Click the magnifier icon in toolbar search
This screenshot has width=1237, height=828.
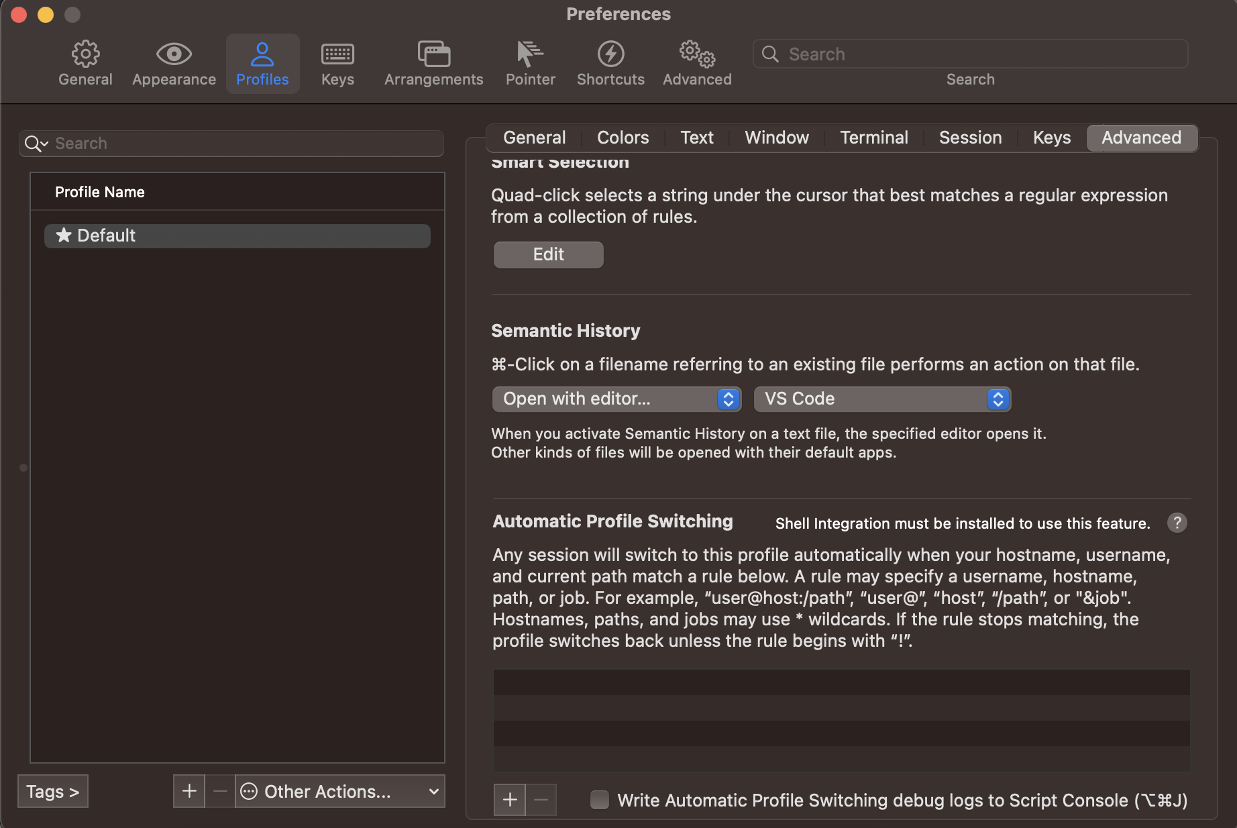coord(770,54)
